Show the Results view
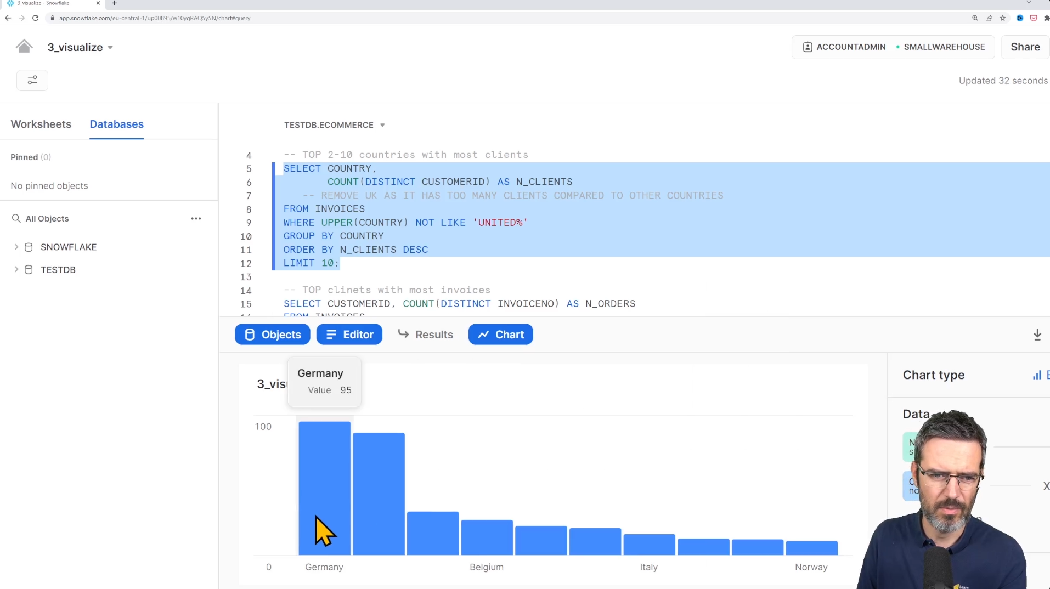Viewport: 1050px width, 589px height. 426,335
